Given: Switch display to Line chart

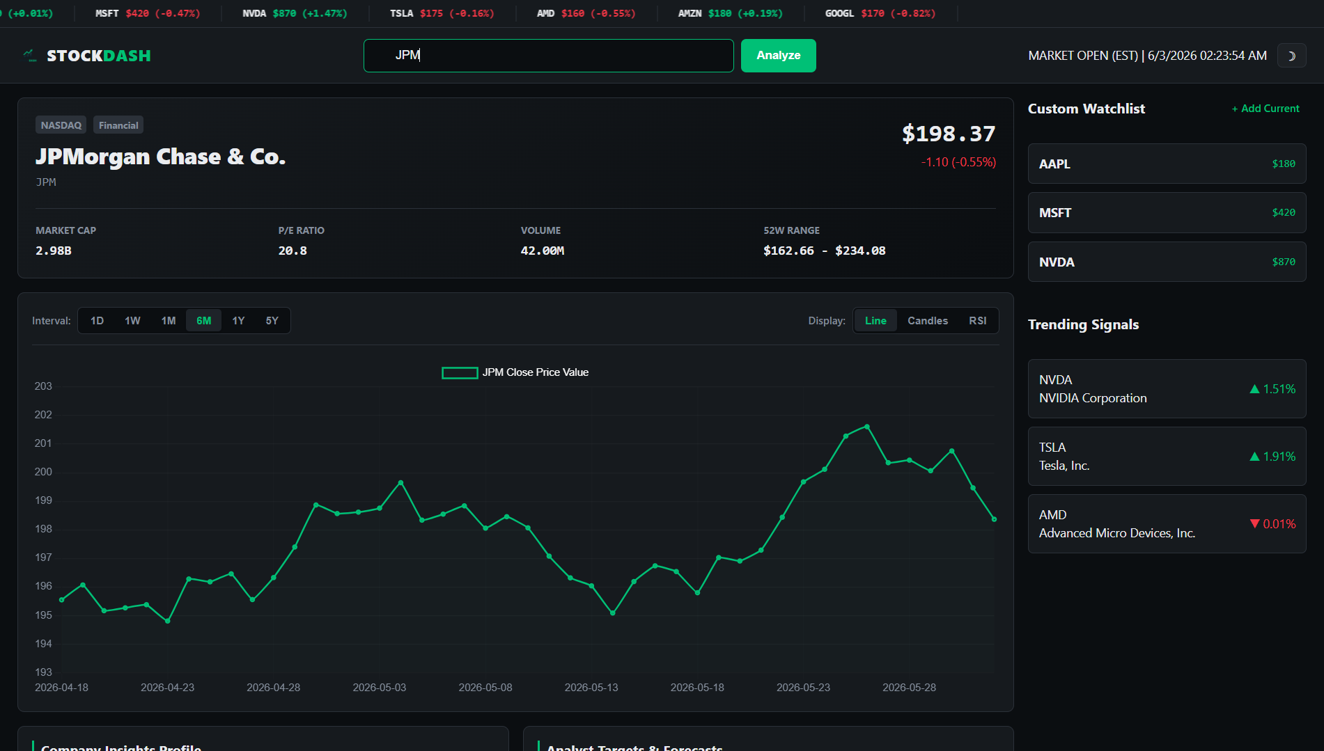Looking at the screenshot, I should pyautogui.click(x=875, y=321).
